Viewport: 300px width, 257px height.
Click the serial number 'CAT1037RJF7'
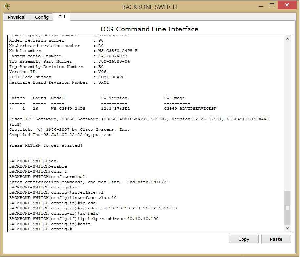[113, 56]
